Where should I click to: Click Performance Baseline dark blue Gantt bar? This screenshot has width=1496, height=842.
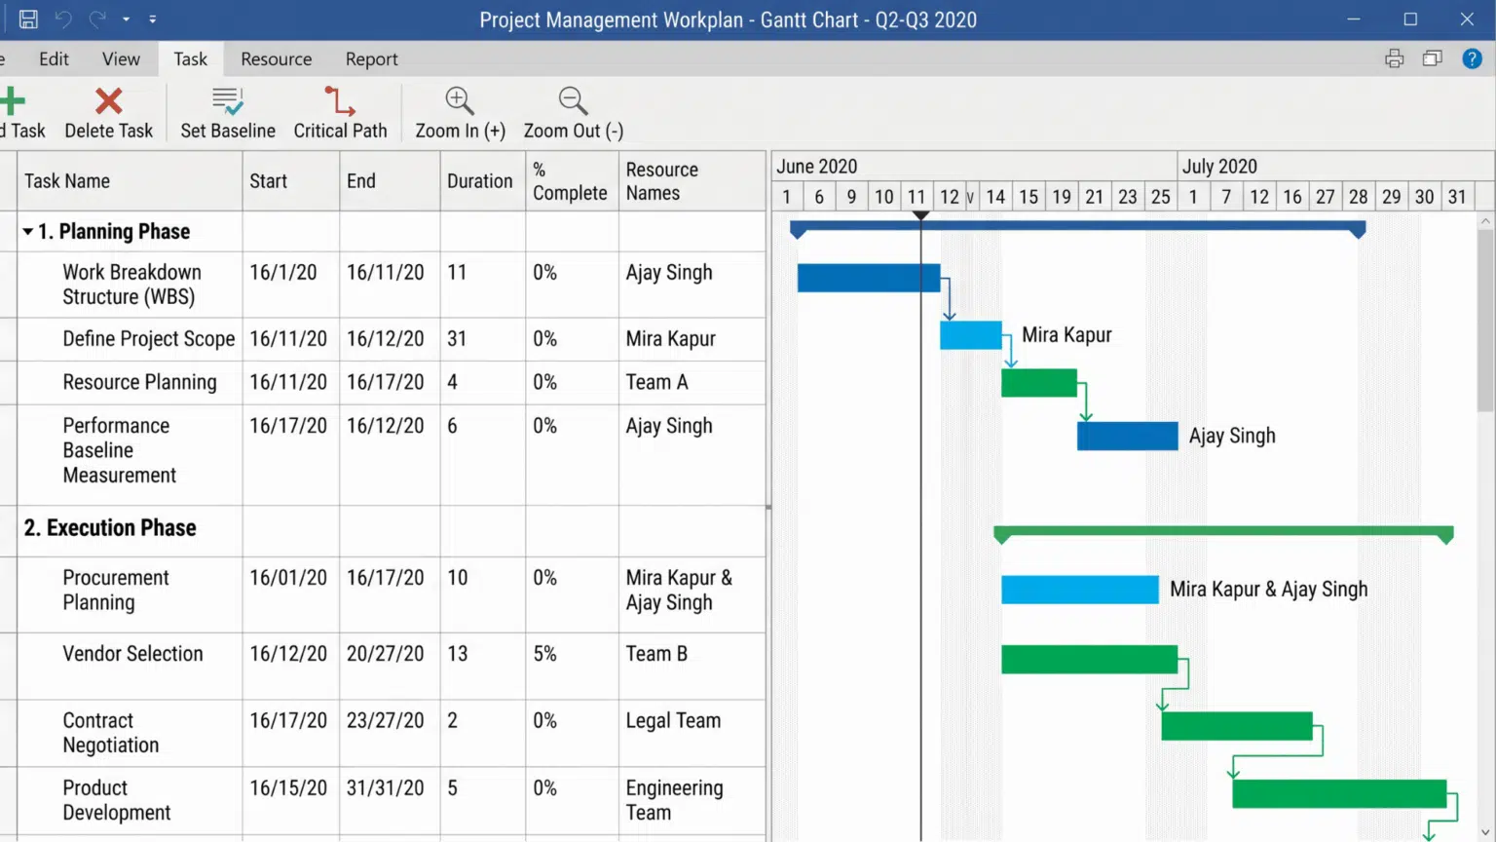1127,436
